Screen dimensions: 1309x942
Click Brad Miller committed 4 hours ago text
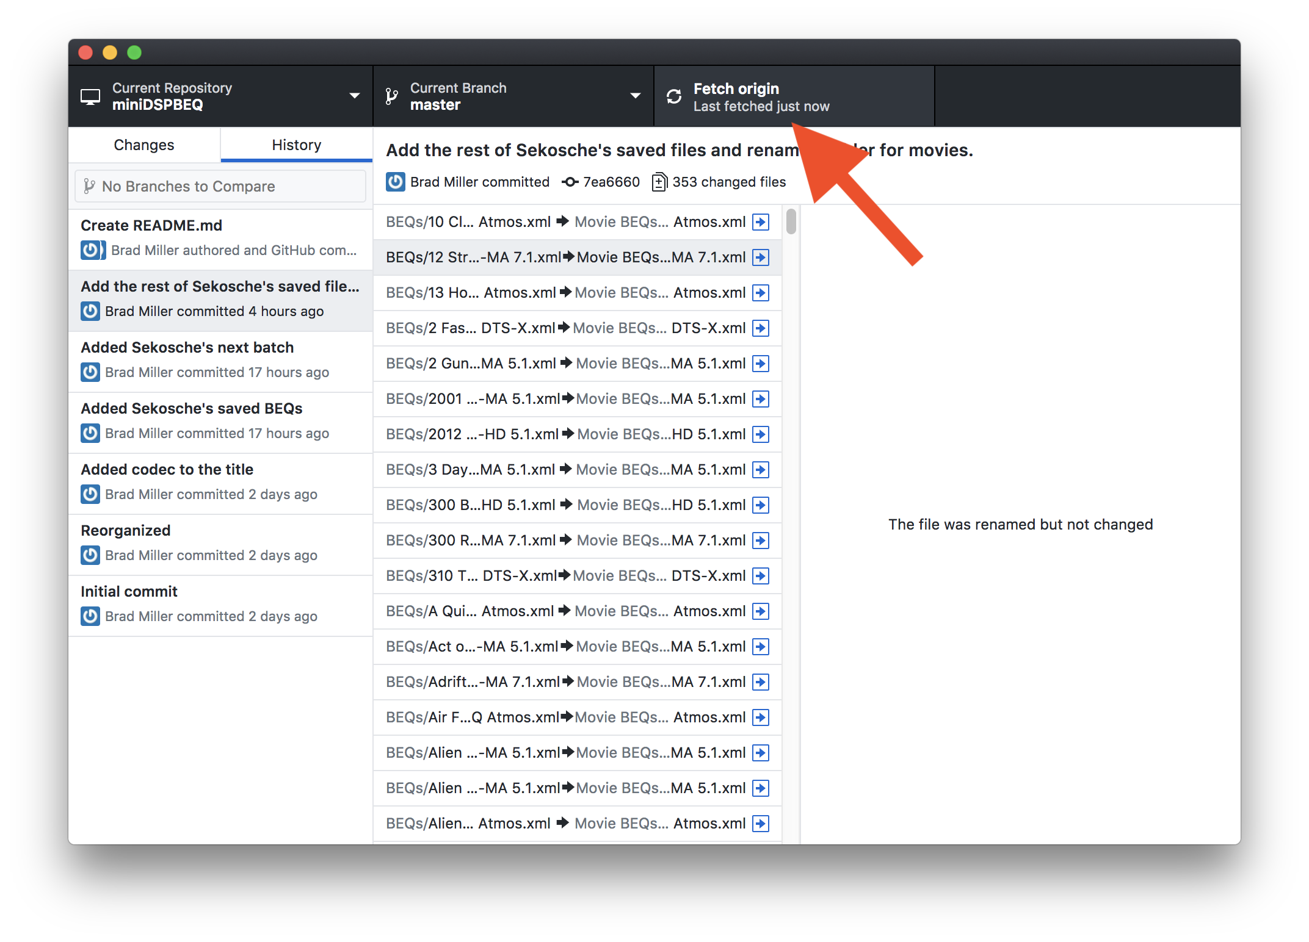pyautogui.click(x=214, y=311)
